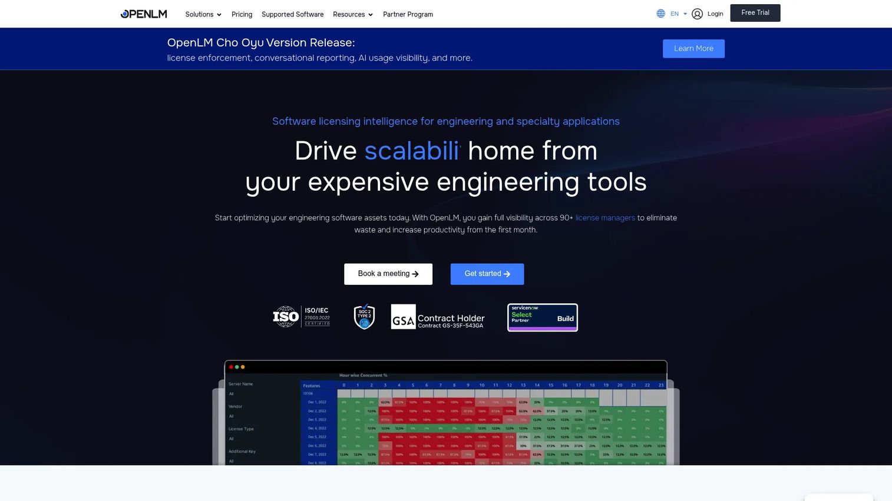Image resolution: width=892 pixels, height=501 pixels.
Task: Open the Partner Program page
Action: [x=408, y=14]
